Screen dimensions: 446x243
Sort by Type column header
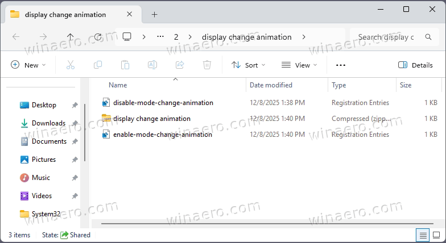(339, 85)
